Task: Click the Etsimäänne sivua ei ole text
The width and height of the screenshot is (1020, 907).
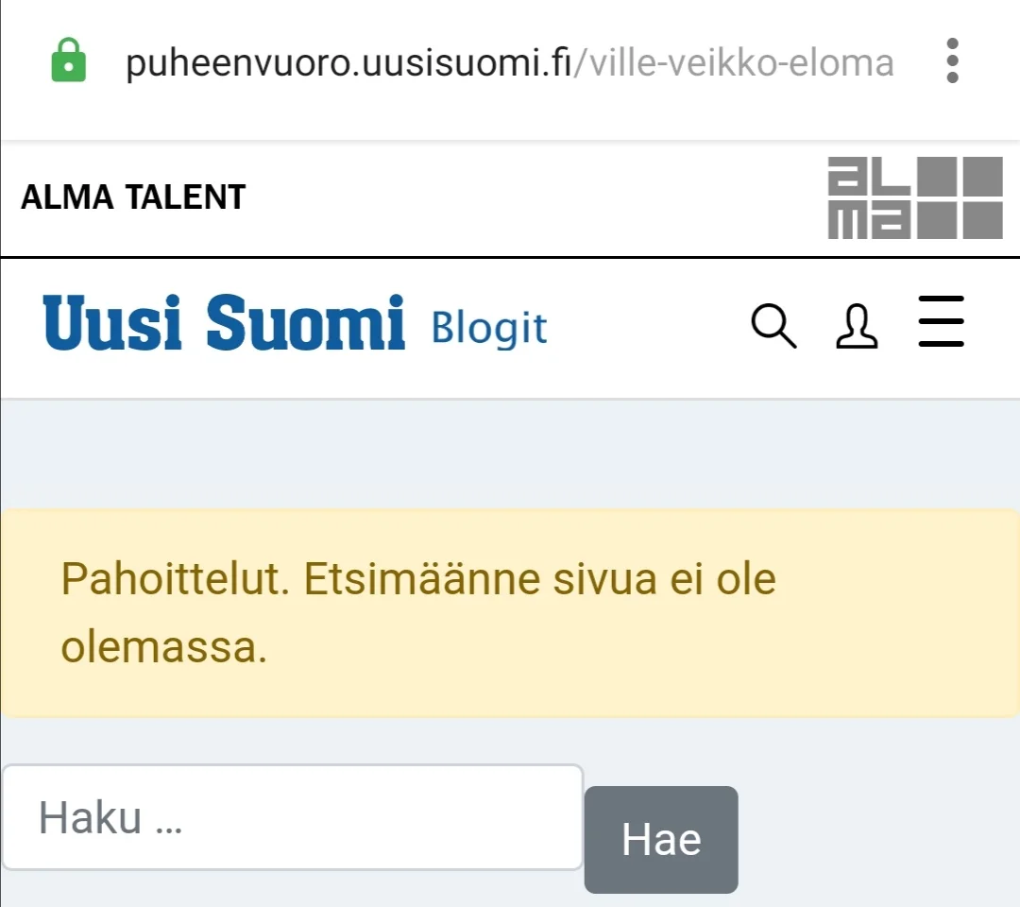Action: tap(539, 578)
